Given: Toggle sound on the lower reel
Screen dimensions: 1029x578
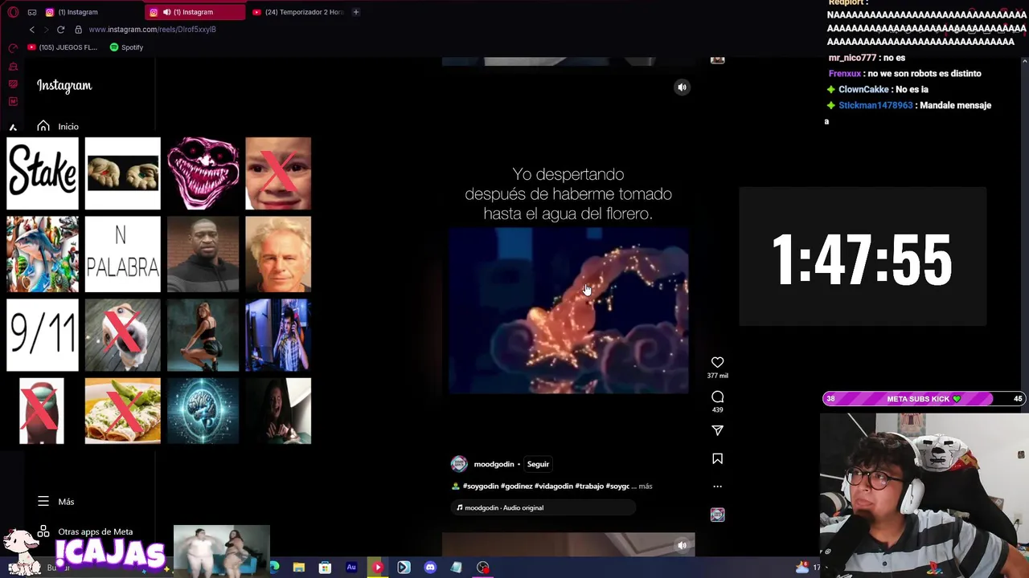Looking at the screenshot, I should 682,545.
